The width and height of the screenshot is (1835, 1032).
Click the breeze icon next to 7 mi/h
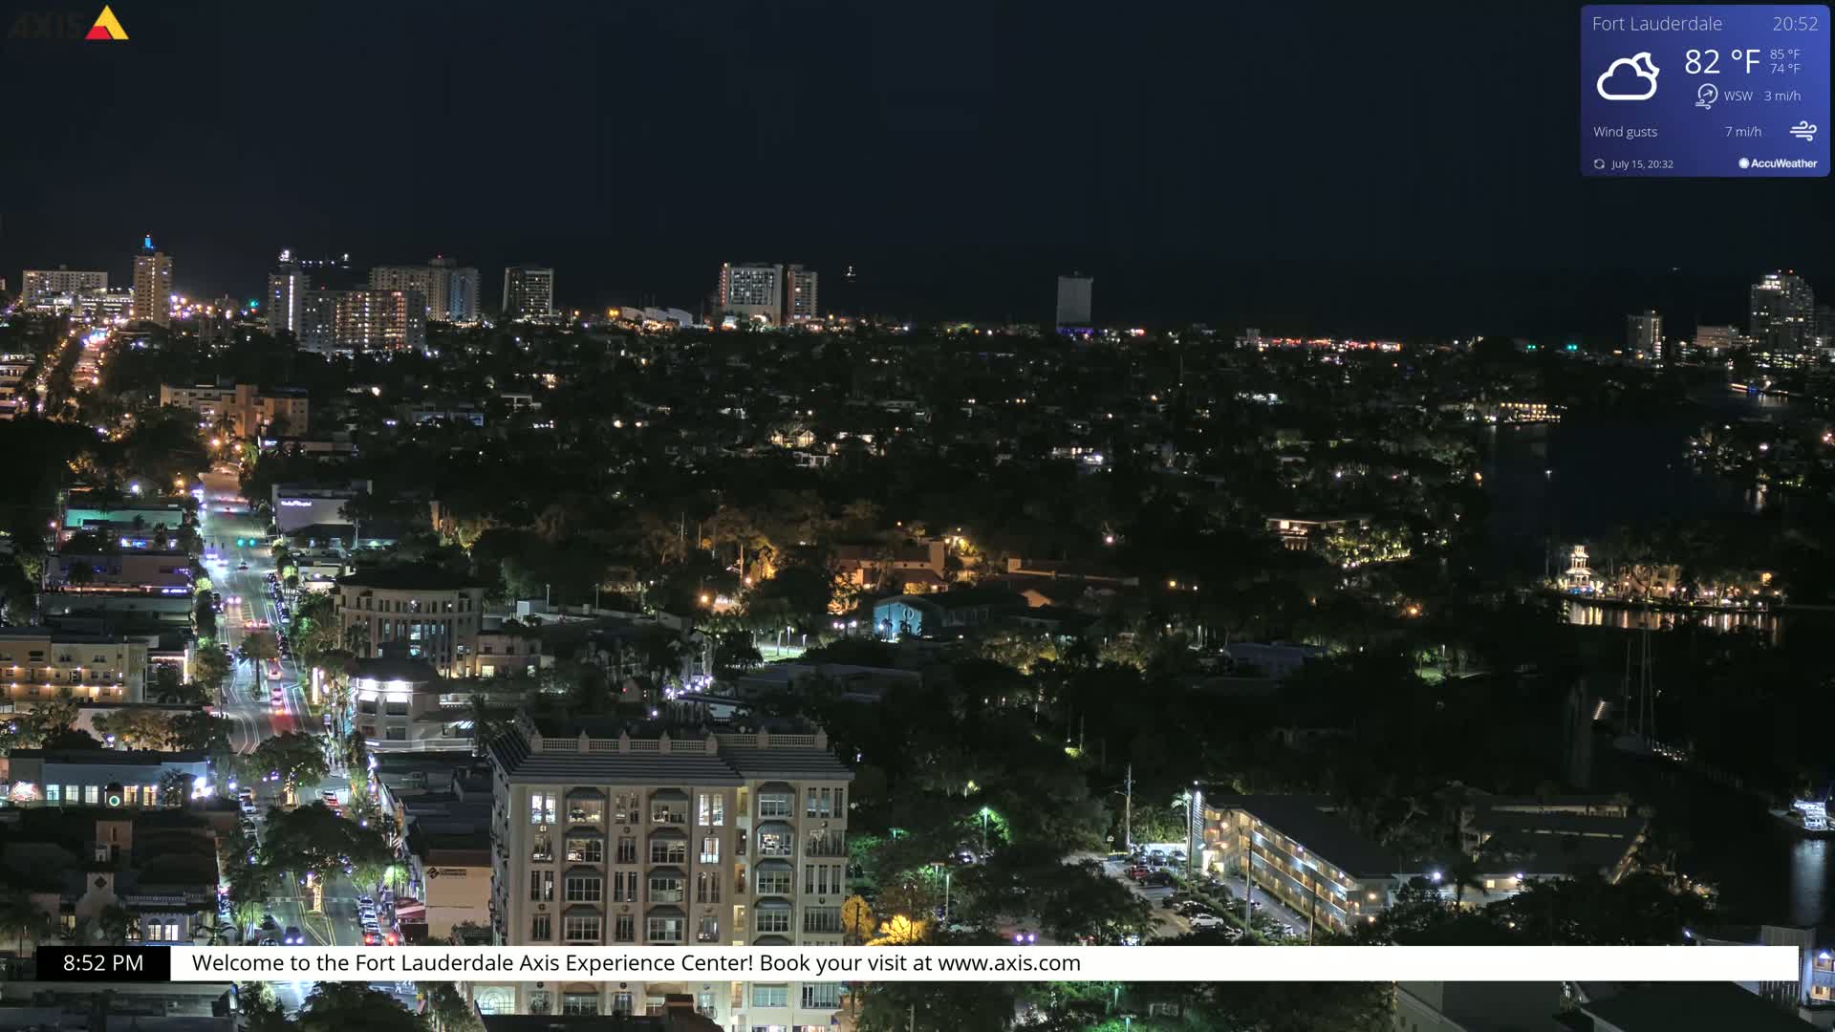[x=1804, y=131]
